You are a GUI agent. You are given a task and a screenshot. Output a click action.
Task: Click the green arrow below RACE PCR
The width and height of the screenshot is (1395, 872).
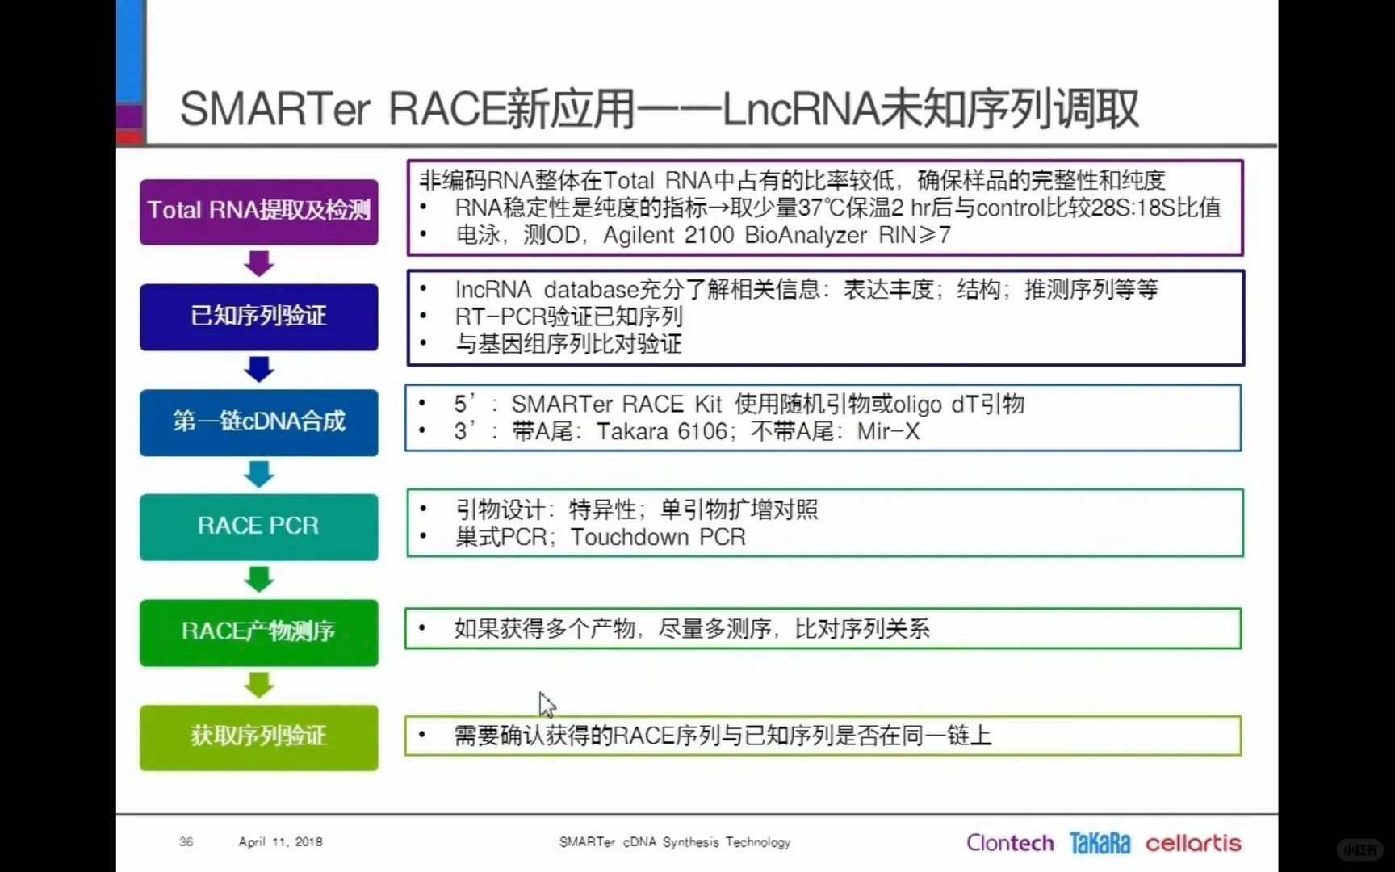pyautogui.click(x=258, y=579)
